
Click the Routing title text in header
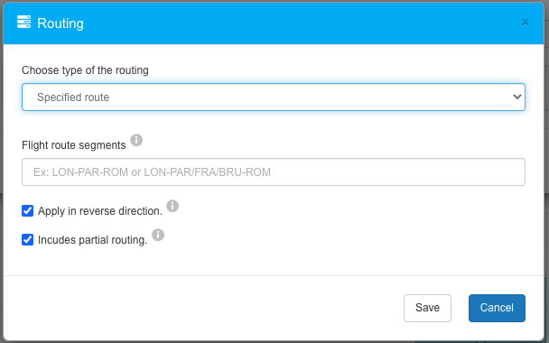pyautogui.click(x=60, y=23)
